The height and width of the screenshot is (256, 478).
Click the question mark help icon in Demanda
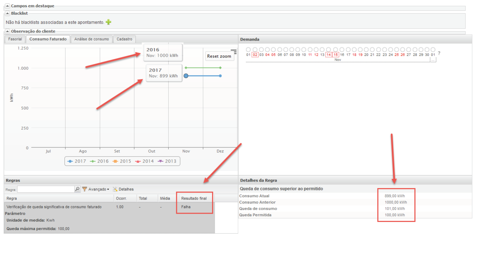439,53
